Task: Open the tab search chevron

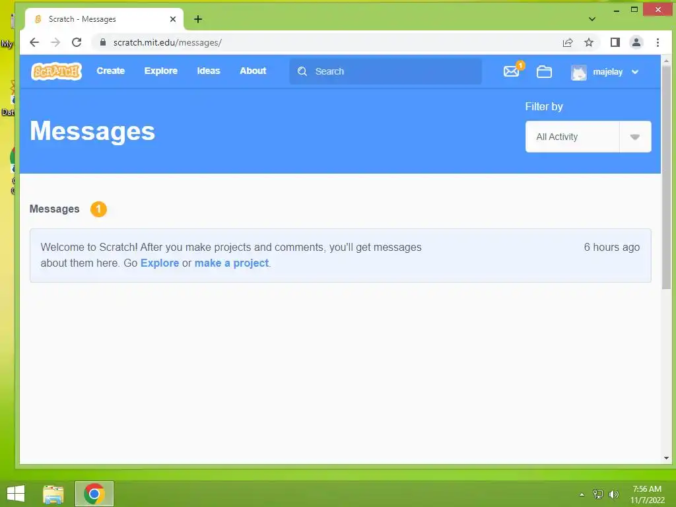Action: pyautogui.click(x=592, y=19)
